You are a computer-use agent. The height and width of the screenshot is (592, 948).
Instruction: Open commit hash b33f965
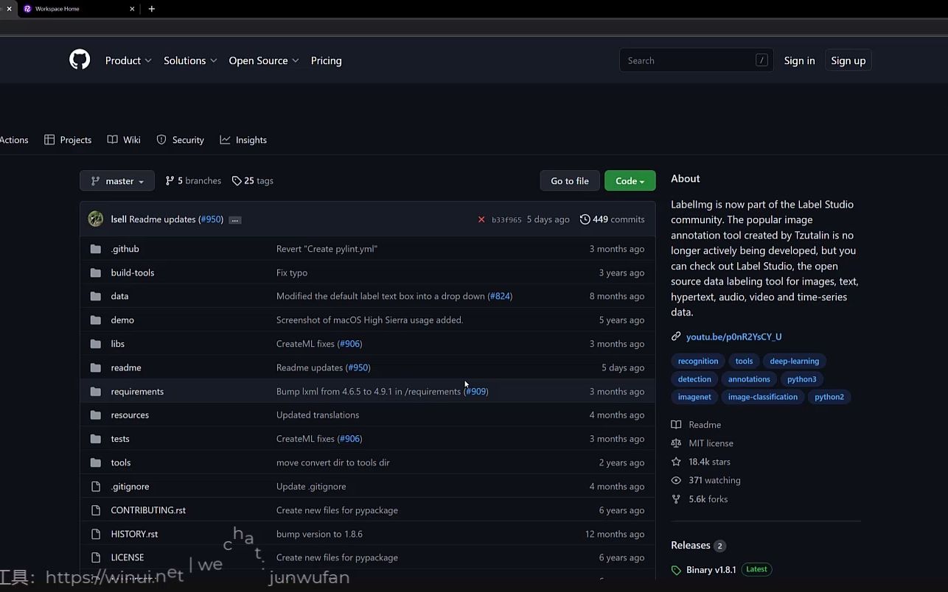tap(506, 219)
